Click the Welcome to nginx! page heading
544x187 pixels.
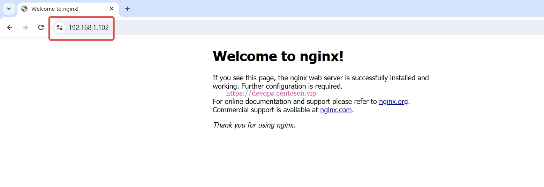point(278,56)
